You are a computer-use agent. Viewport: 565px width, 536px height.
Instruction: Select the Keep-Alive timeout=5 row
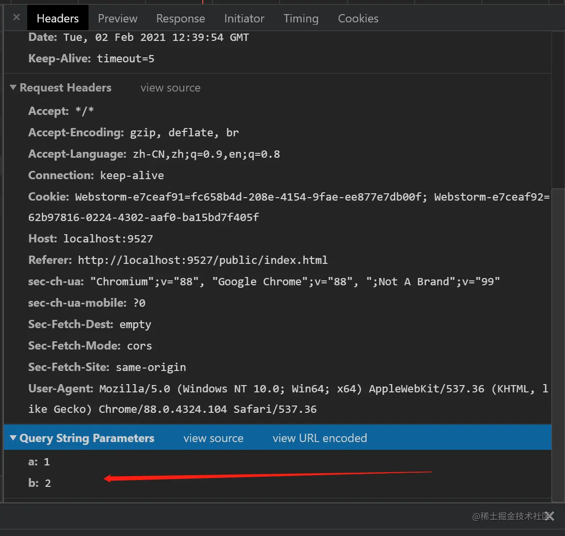pyautogui.click(x=91, y=58)
